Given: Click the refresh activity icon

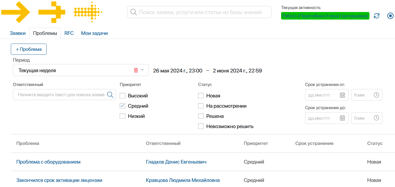Looking at the screenshot, I should [377, 16].
